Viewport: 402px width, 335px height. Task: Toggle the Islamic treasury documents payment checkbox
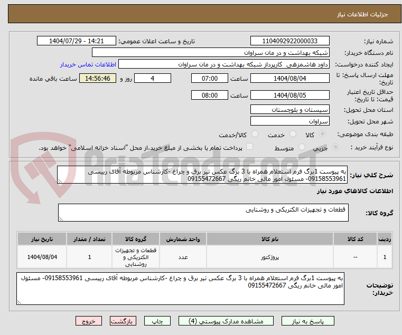point(249,147)
